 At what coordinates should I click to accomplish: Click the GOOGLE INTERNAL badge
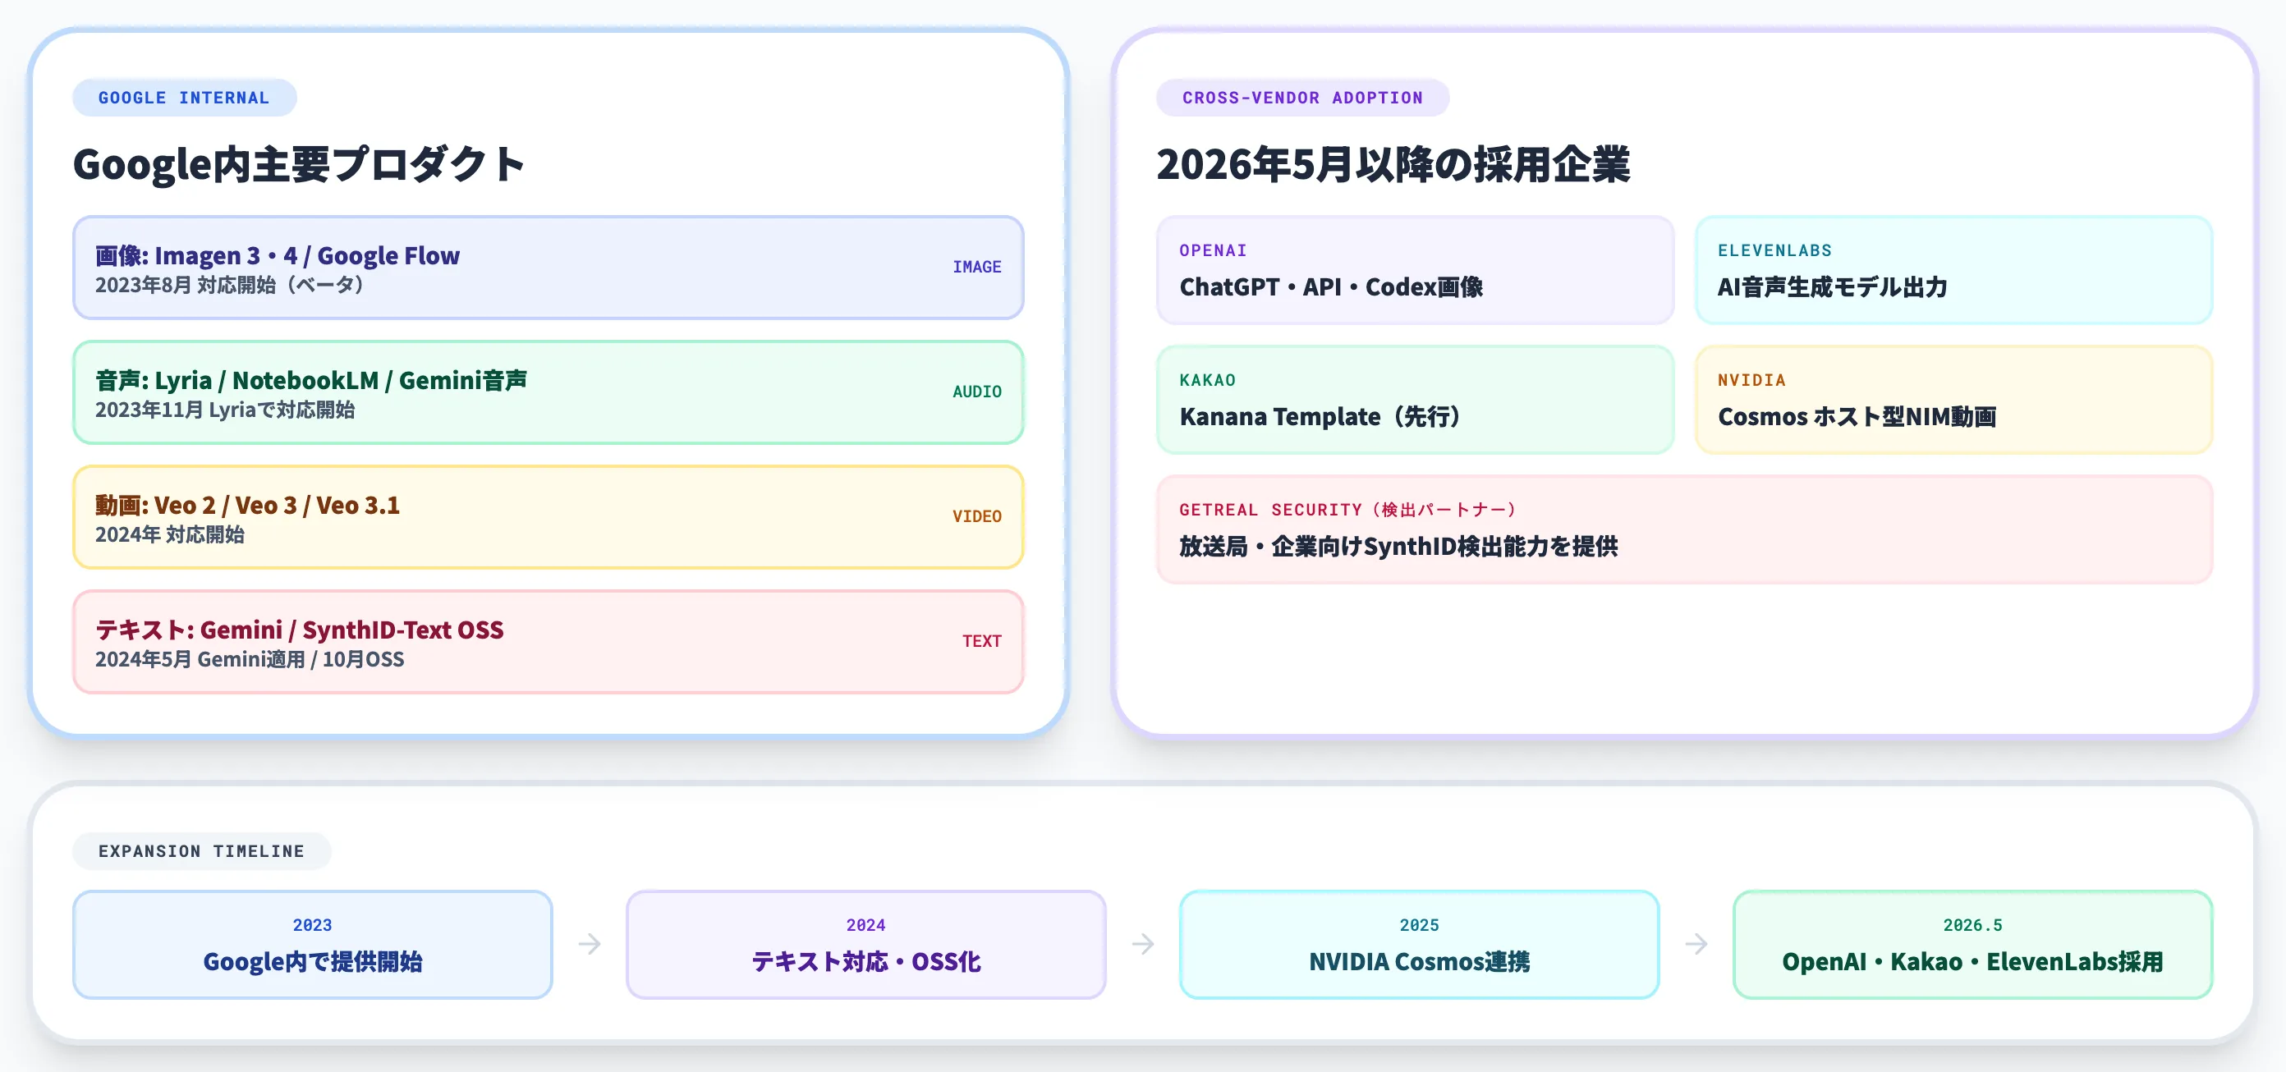(x=184, y=98)
